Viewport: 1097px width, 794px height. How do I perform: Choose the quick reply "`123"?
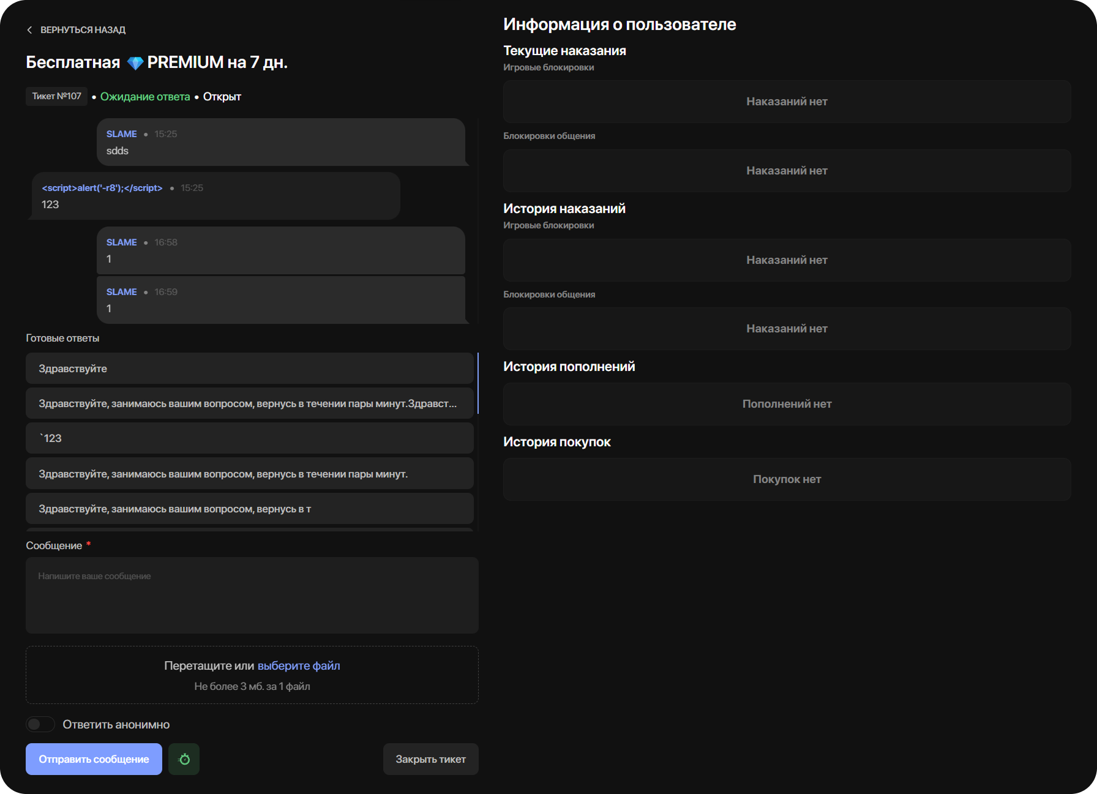pos(250,438)
